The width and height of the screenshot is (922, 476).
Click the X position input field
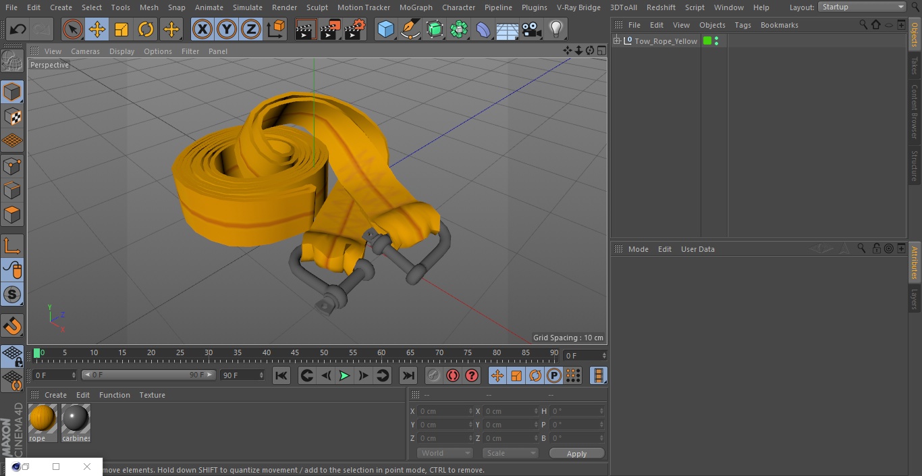(x=445, y=411)
